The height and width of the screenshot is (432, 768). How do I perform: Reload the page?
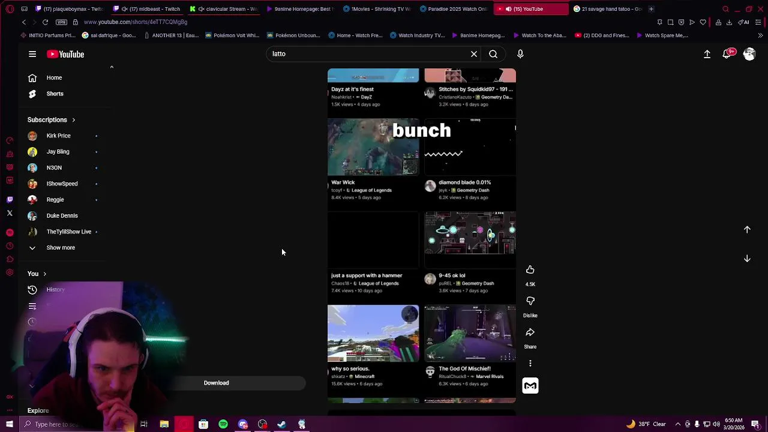45,22
